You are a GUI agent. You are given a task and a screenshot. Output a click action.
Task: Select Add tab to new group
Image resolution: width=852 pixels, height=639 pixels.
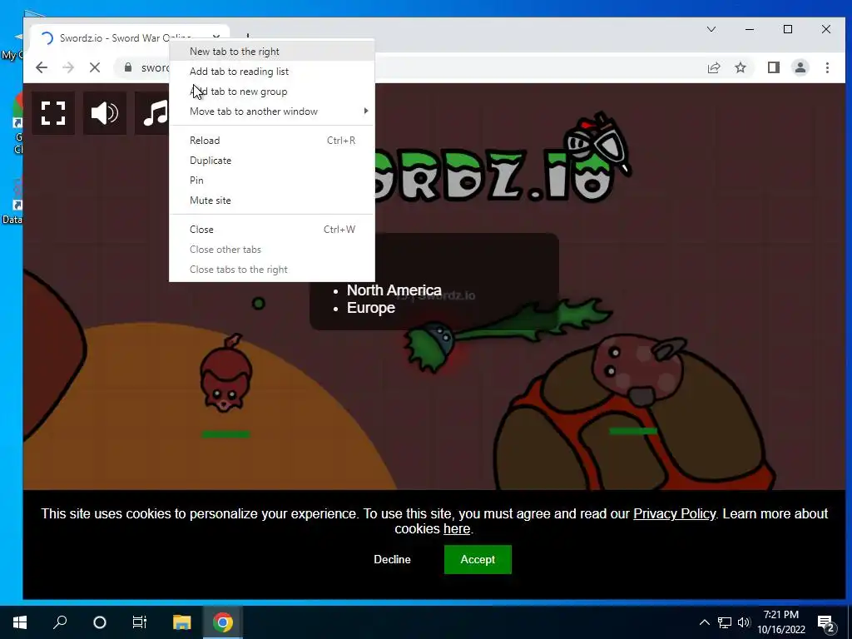[x=272, y=92]
